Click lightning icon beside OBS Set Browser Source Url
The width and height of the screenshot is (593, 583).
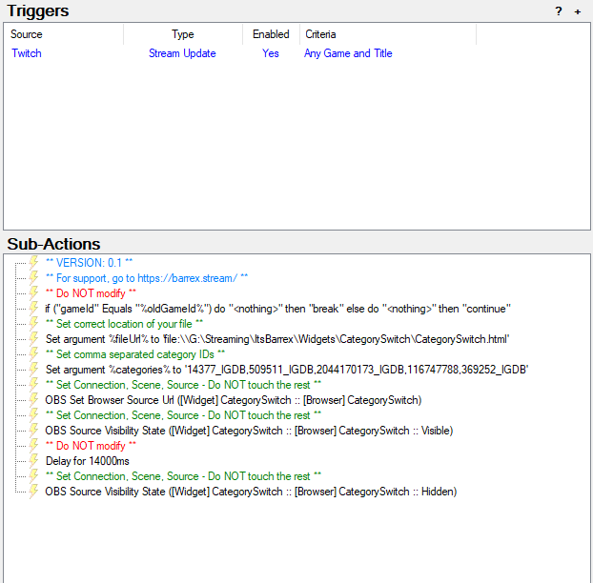34,399
